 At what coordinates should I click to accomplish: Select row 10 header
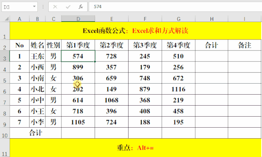point(5,133)
